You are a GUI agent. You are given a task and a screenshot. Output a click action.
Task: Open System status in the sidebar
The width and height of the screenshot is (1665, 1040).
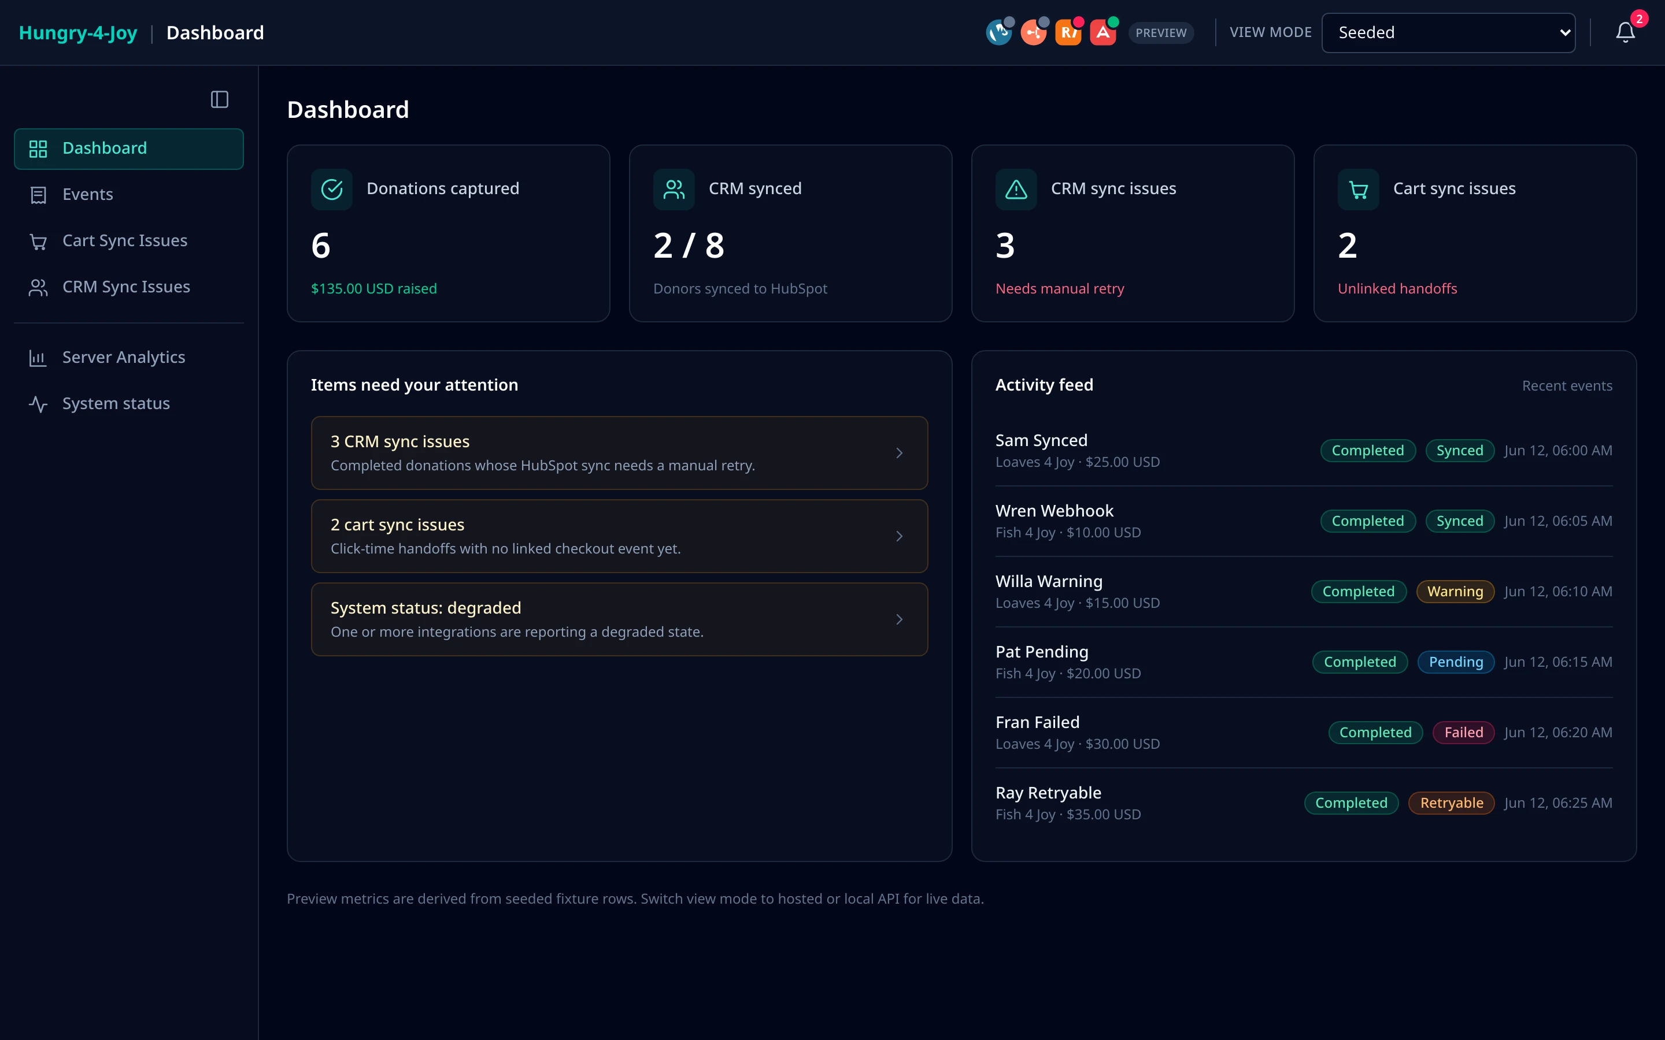point(129,404)
